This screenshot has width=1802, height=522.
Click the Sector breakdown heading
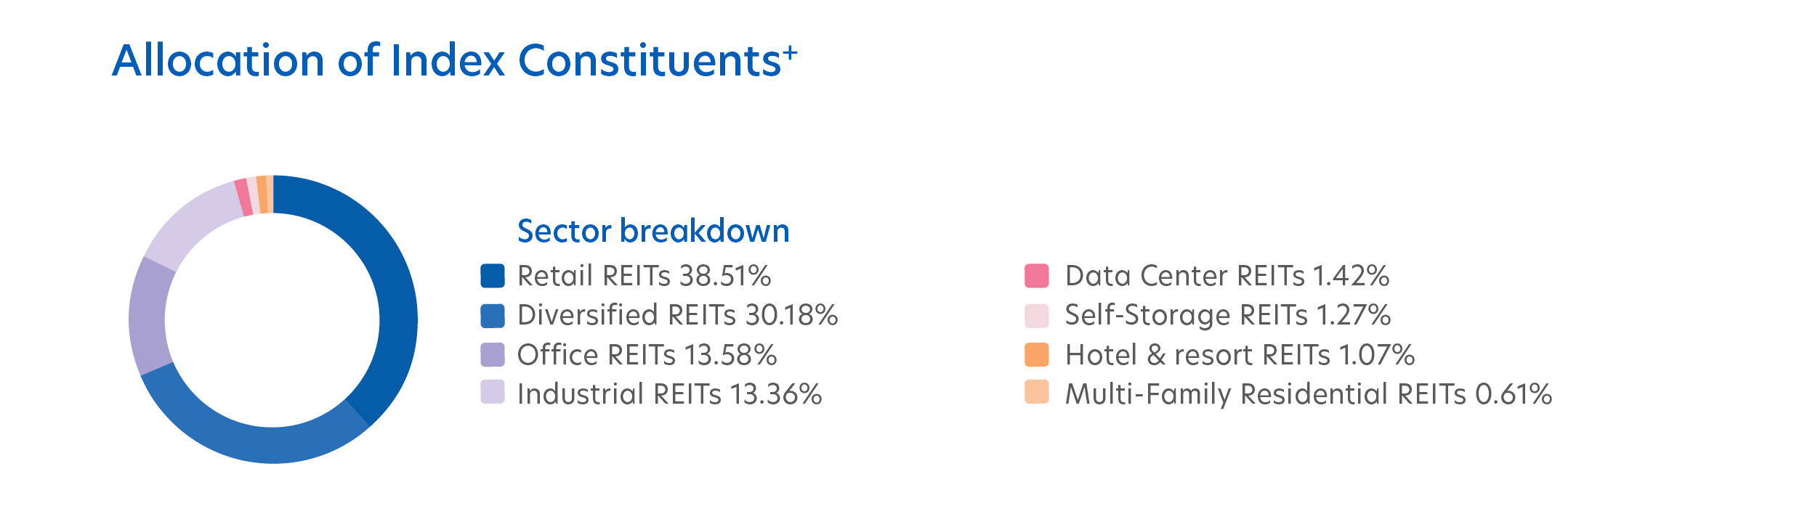coord(653,231)
